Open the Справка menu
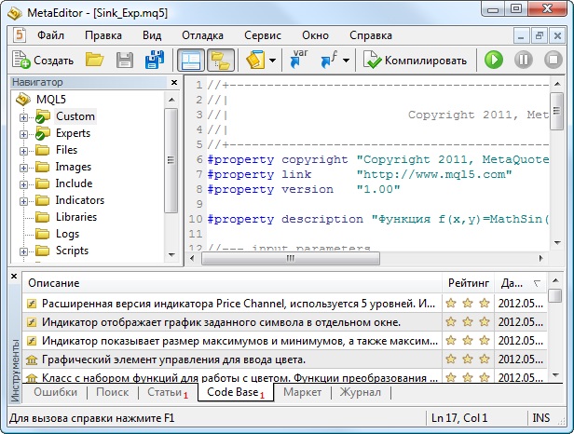The width and height of the screenshot is (574, 434). (x=371, y=35)
